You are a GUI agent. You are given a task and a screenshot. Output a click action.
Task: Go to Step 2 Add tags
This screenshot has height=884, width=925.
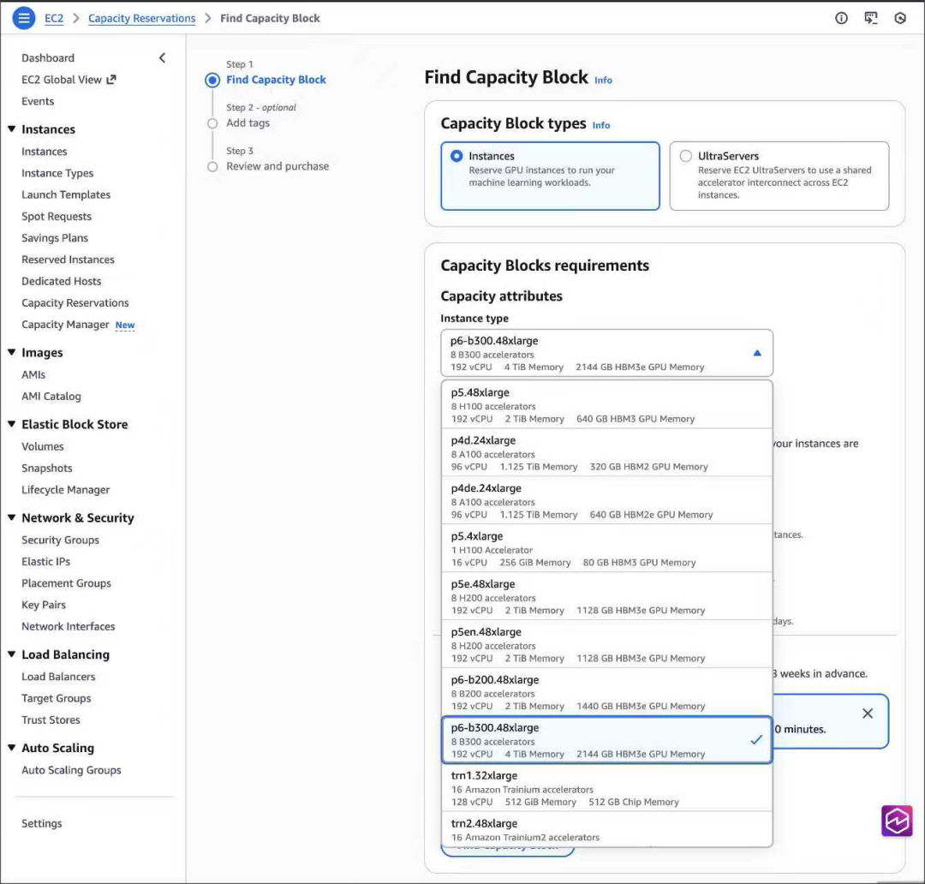point(248,122)
